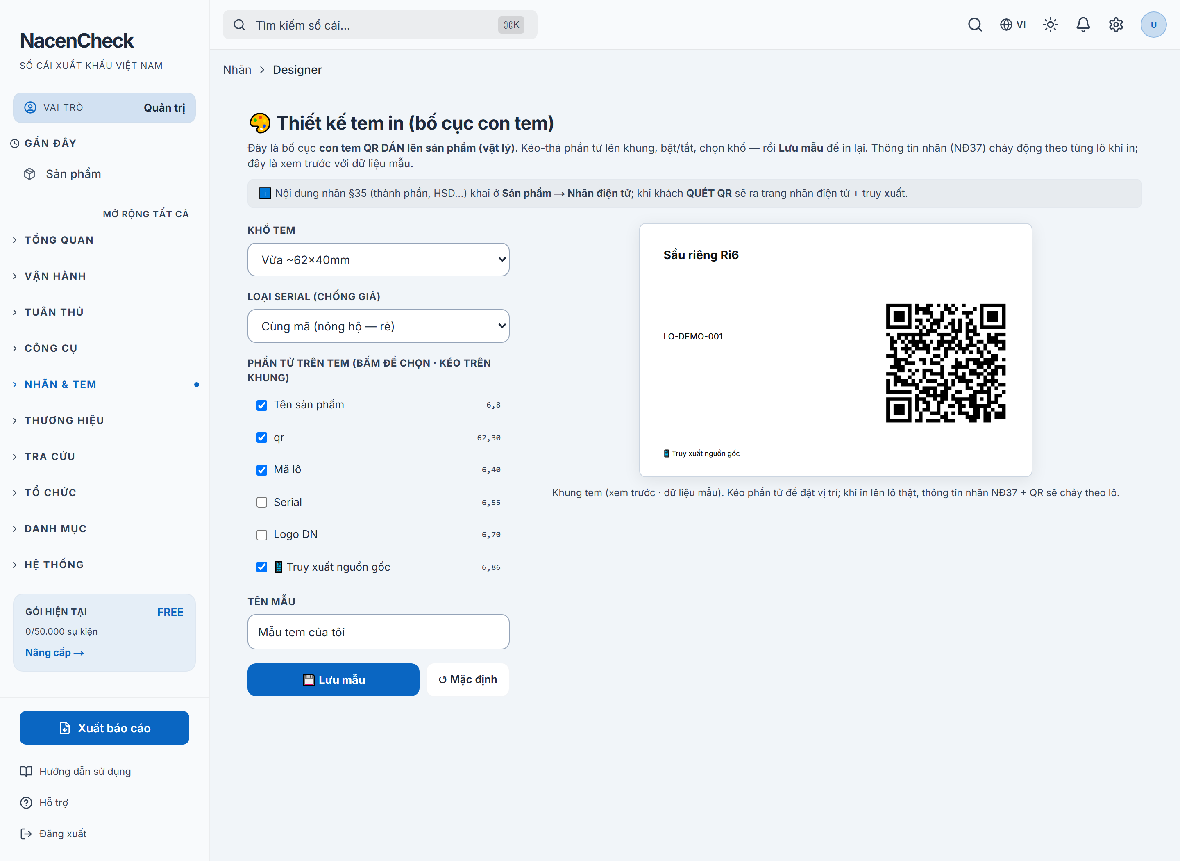Expand the Thương hiệu section

tap(104, 421)
